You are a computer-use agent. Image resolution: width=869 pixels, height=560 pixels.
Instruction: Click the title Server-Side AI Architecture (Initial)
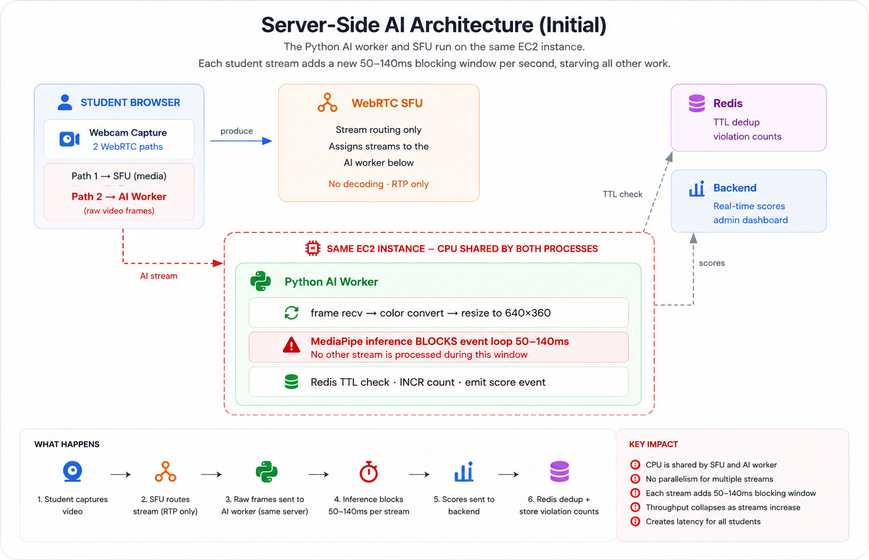434,25
